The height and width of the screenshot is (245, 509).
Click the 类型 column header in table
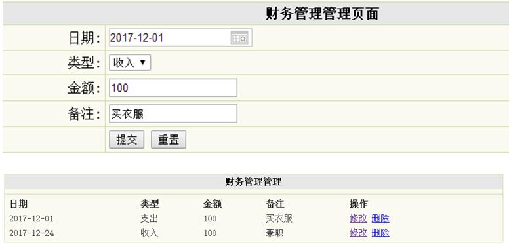(150, 204)
